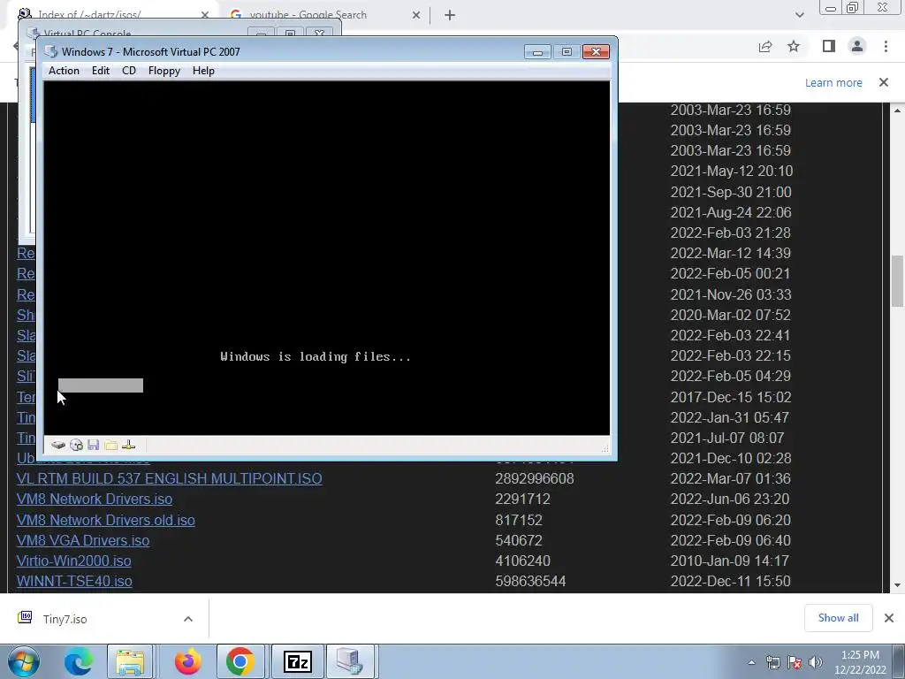Image resolution: width=905 pixels, height=679 pixels.
Task: Click the page scrollbar down arrow
Action: [x=897, y=585]
